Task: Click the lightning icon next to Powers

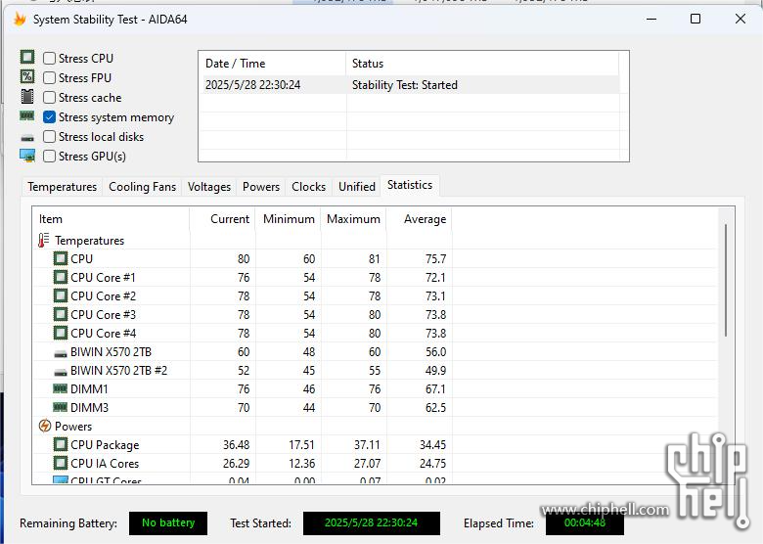Action: [x=44, y=426]
